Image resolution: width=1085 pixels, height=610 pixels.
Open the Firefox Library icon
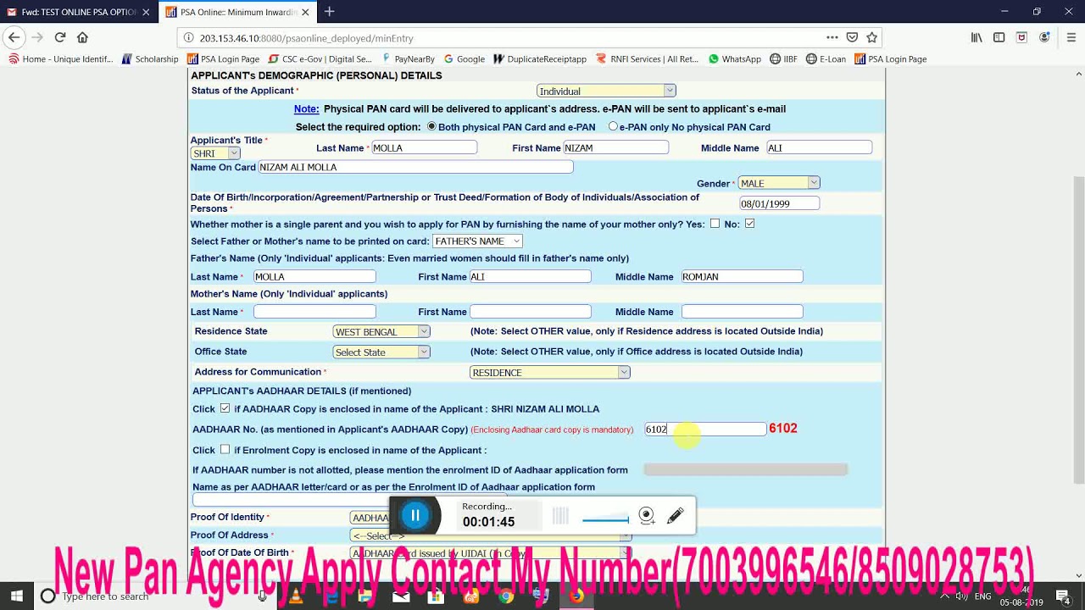coord(976,37)
